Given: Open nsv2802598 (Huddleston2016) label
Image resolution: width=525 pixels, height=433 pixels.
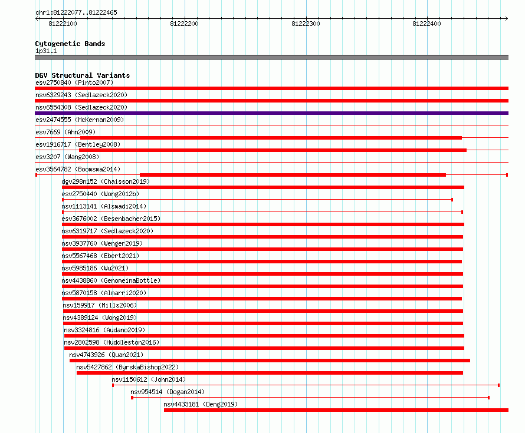Looking at the screenshot, I should 111,342.
